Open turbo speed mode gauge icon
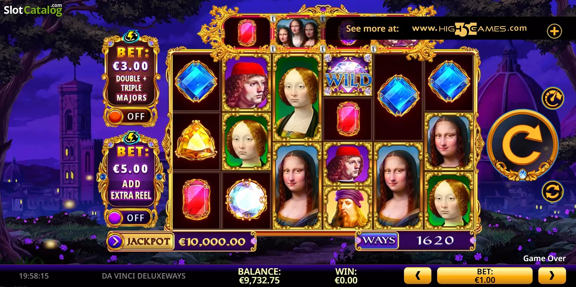Screen dimensions: 576x287 553,98
